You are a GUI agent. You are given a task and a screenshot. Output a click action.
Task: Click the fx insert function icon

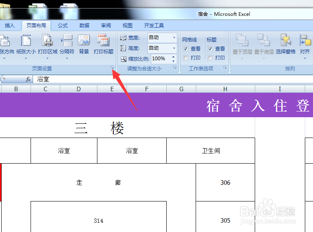[x=28, y=79]
